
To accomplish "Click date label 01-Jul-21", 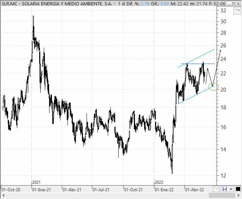I will [x=101, y=189].
